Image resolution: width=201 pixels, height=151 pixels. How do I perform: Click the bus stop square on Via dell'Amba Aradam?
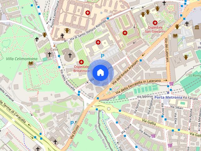141,60
